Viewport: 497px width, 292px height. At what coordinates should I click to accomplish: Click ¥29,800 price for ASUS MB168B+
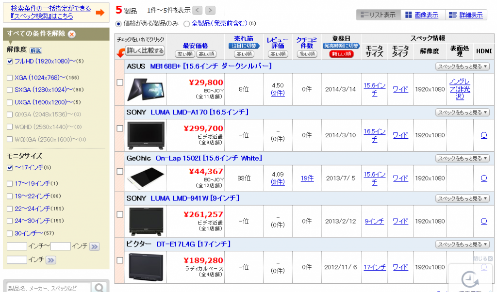[206, 82]
